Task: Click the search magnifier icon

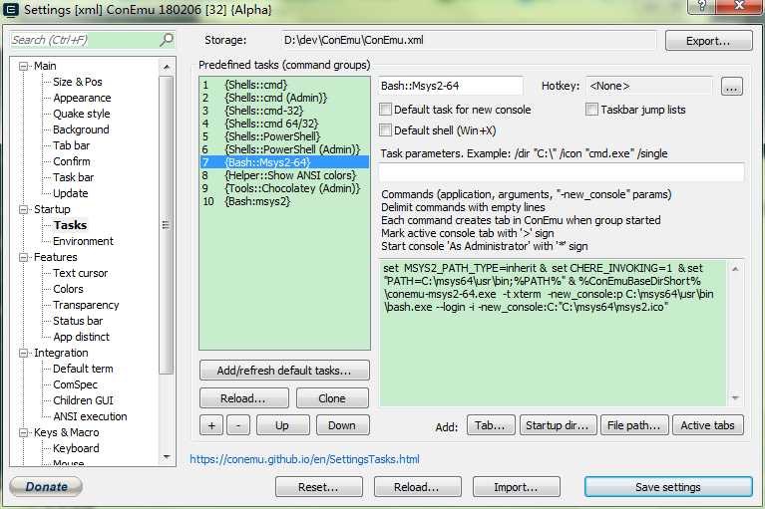Action: click(167, 40)
